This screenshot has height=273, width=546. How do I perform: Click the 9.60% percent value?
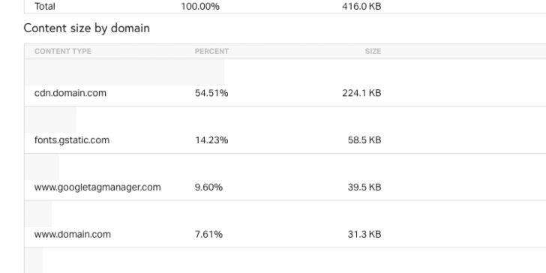click(208, 187)
